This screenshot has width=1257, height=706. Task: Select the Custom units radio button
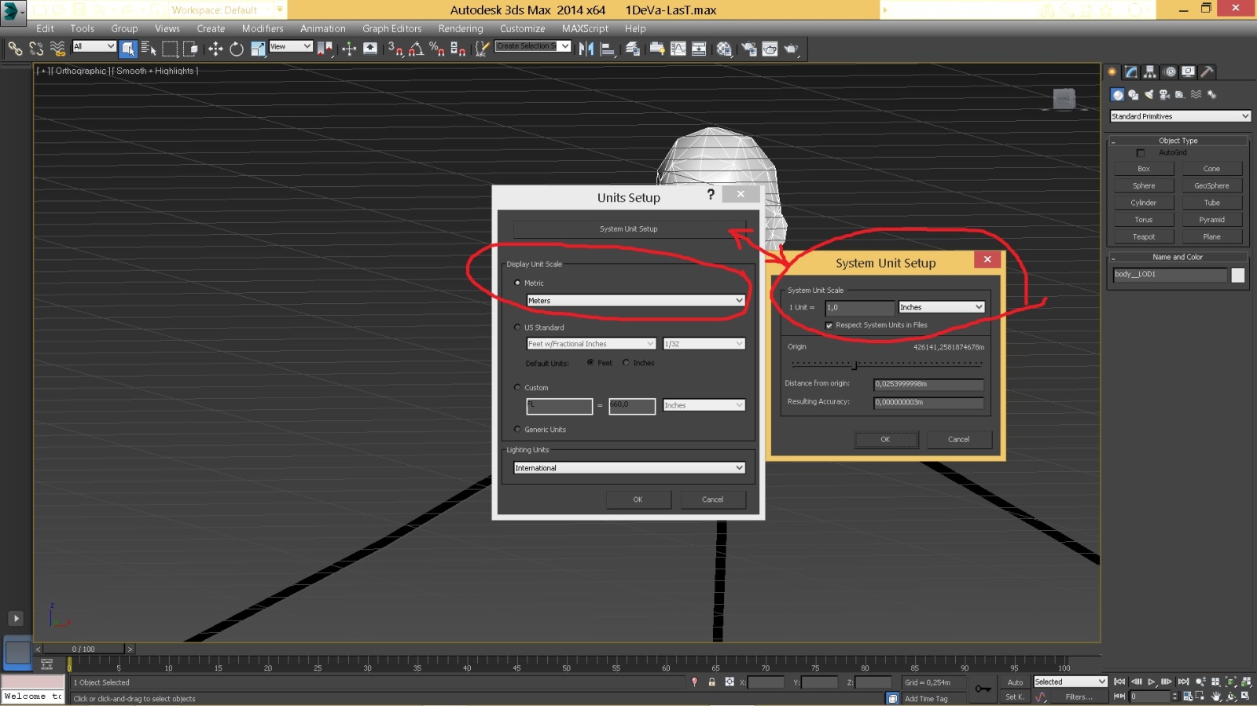tap(517, 387)
